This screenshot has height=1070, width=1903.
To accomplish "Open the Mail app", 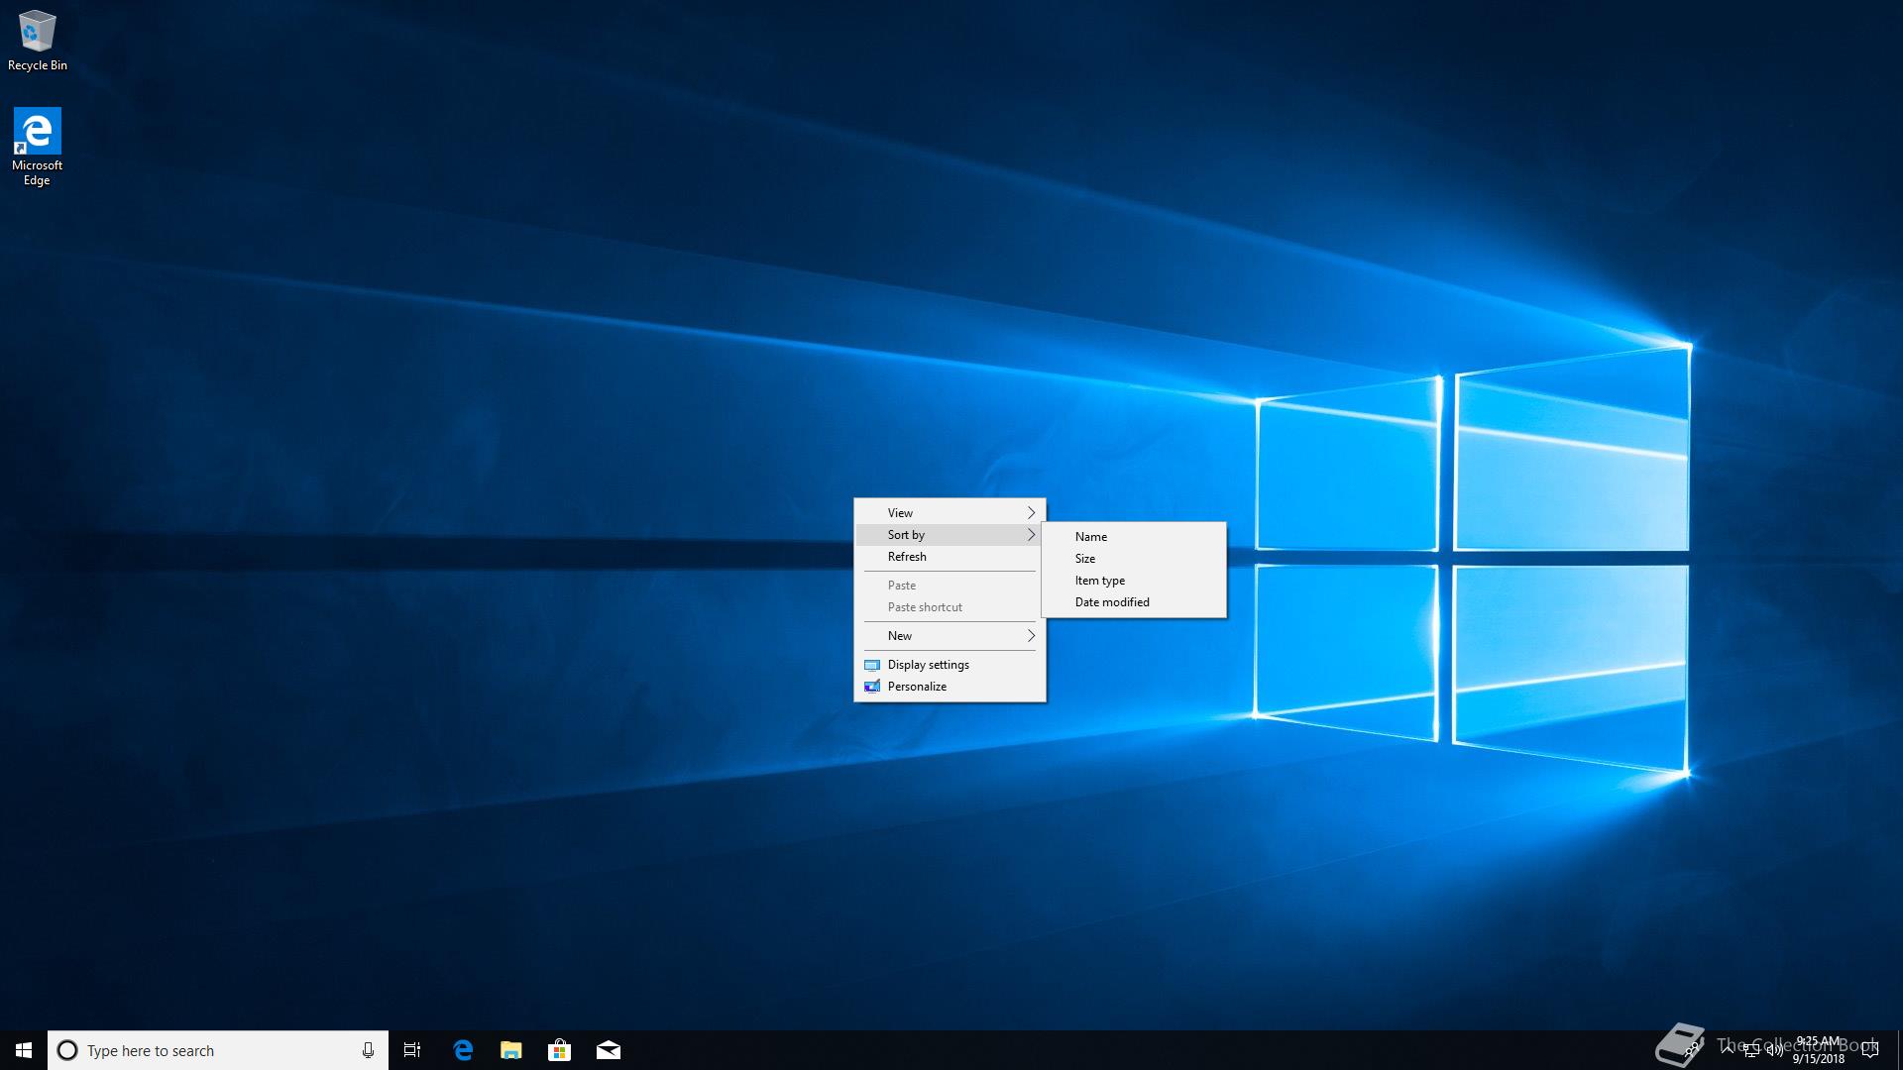I will pyautogui.click(x=609, y=1050).
